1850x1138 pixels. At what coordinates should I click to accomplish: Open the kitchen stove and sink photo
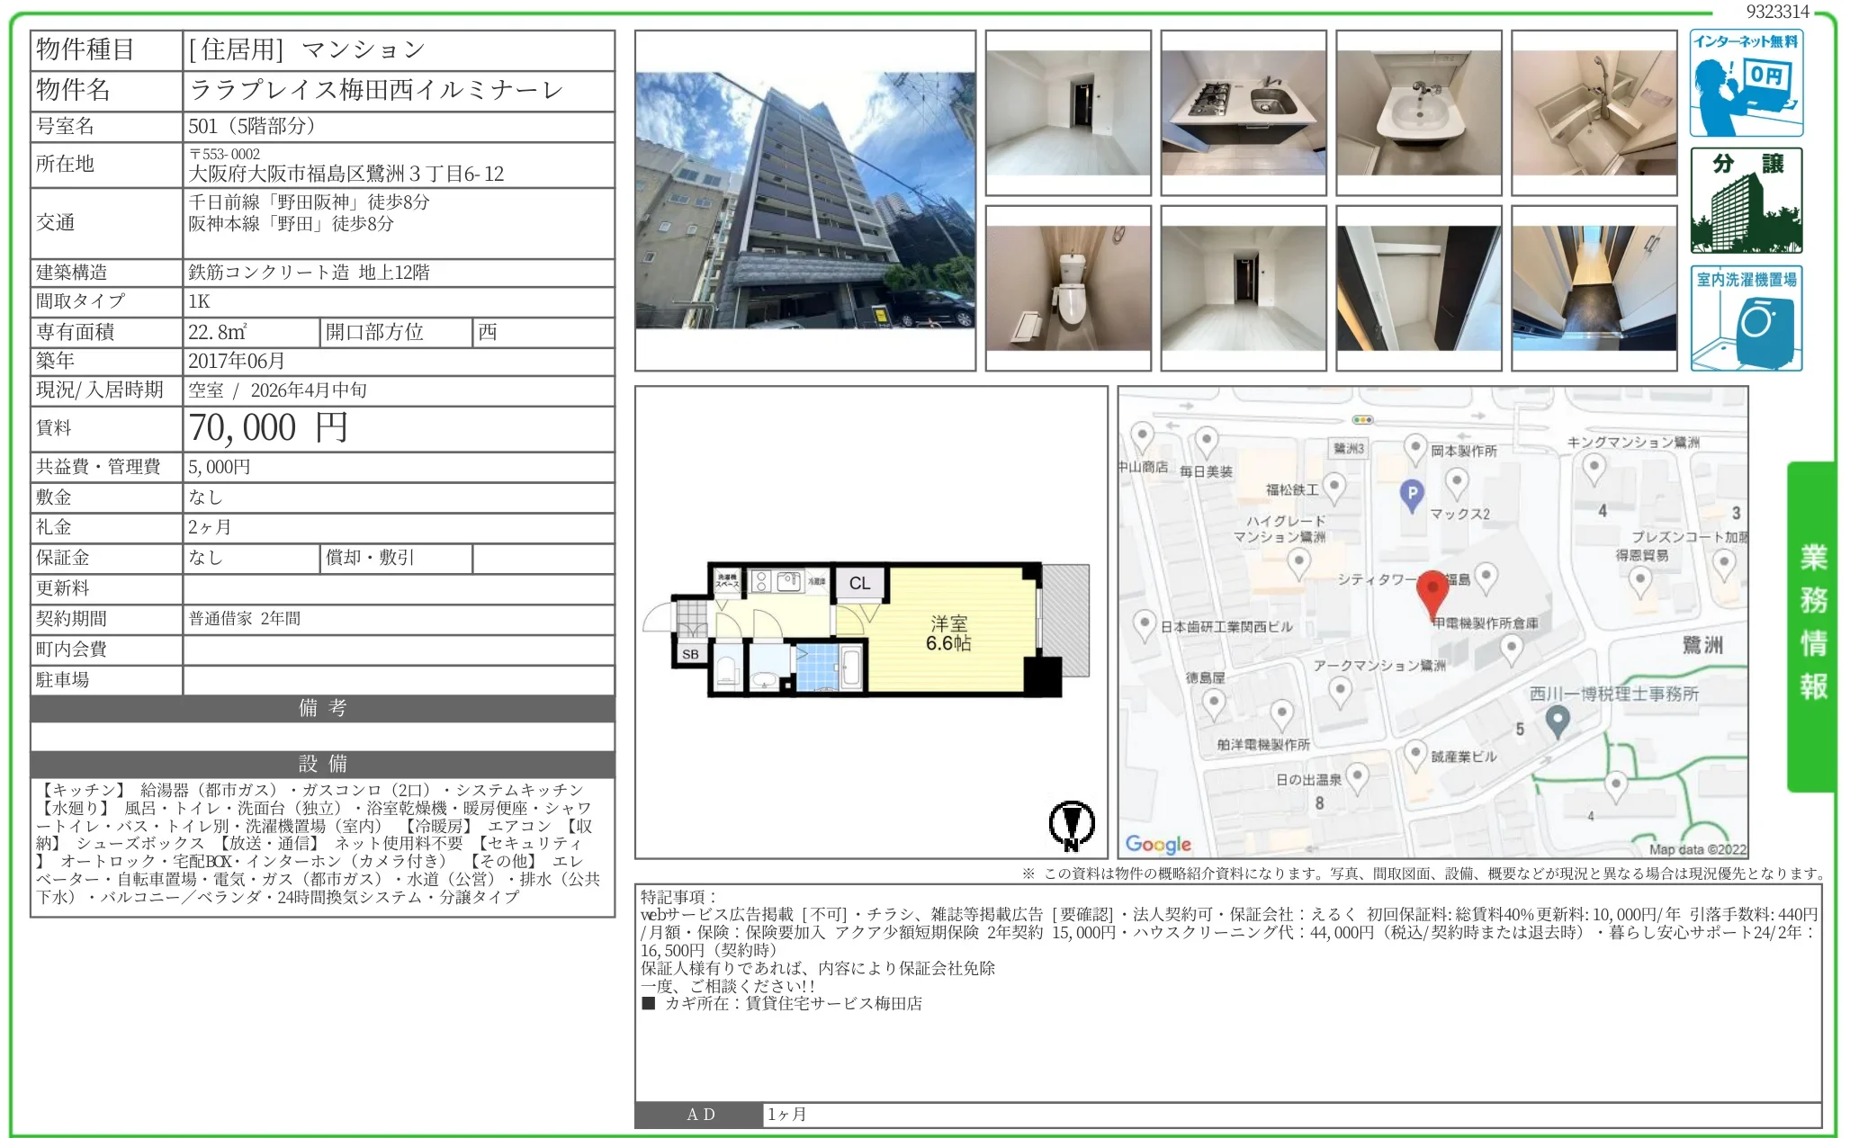coord(1244,112)
